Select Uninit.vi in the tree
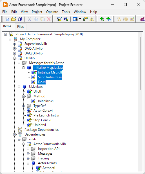 [x=40, y=125]
